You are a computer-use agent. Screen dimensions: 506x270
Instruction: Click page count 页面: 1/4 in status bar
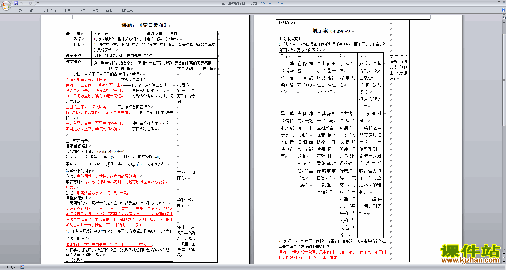[x=9, y=267]
